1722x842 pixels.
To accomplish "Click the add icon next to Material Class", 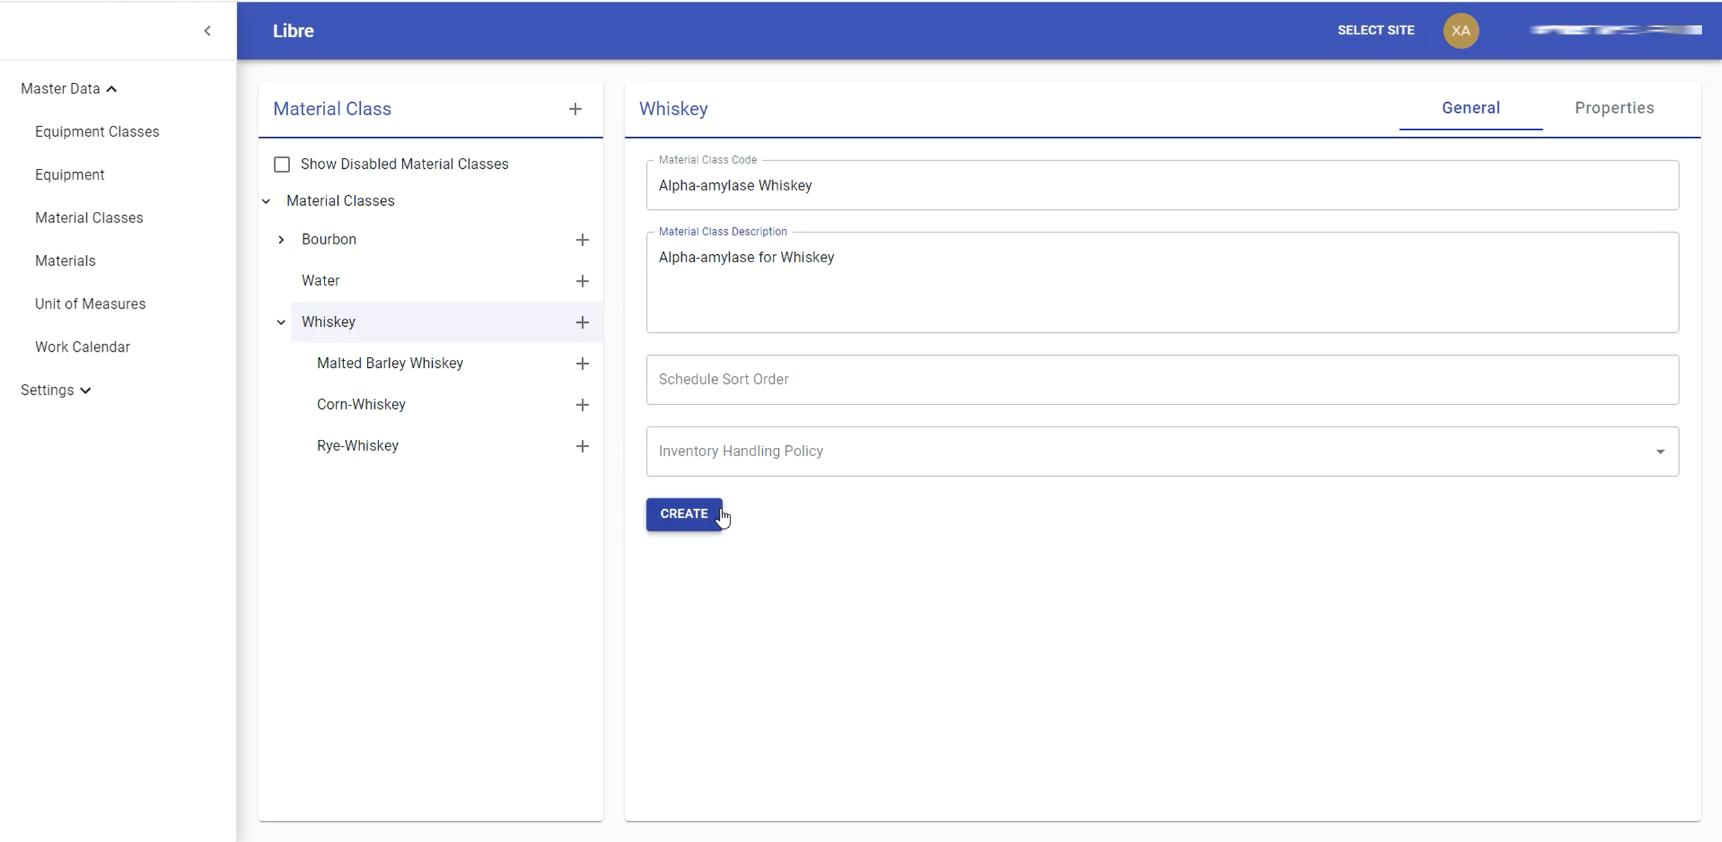I will [x=576, y=109].
